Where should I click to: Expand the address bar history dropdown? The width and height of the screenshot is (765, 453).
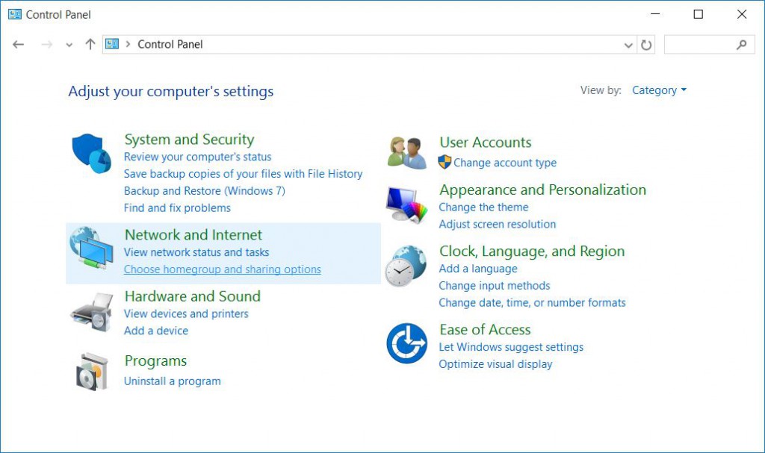pyautogui.click(x=628, y=45)
